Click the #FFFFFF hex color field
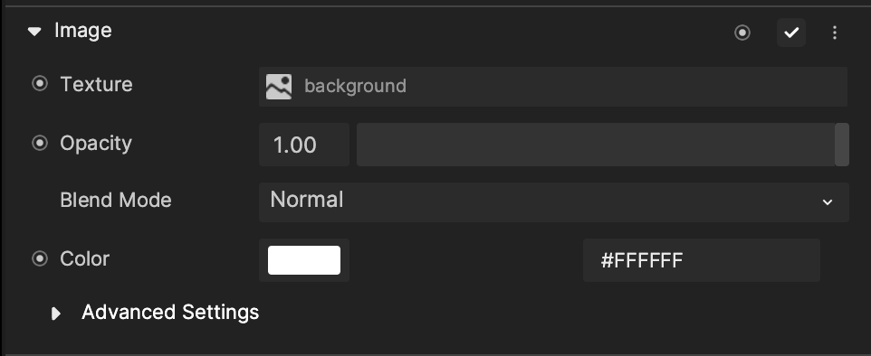This screenshot has height=356, width=871. 702,260
